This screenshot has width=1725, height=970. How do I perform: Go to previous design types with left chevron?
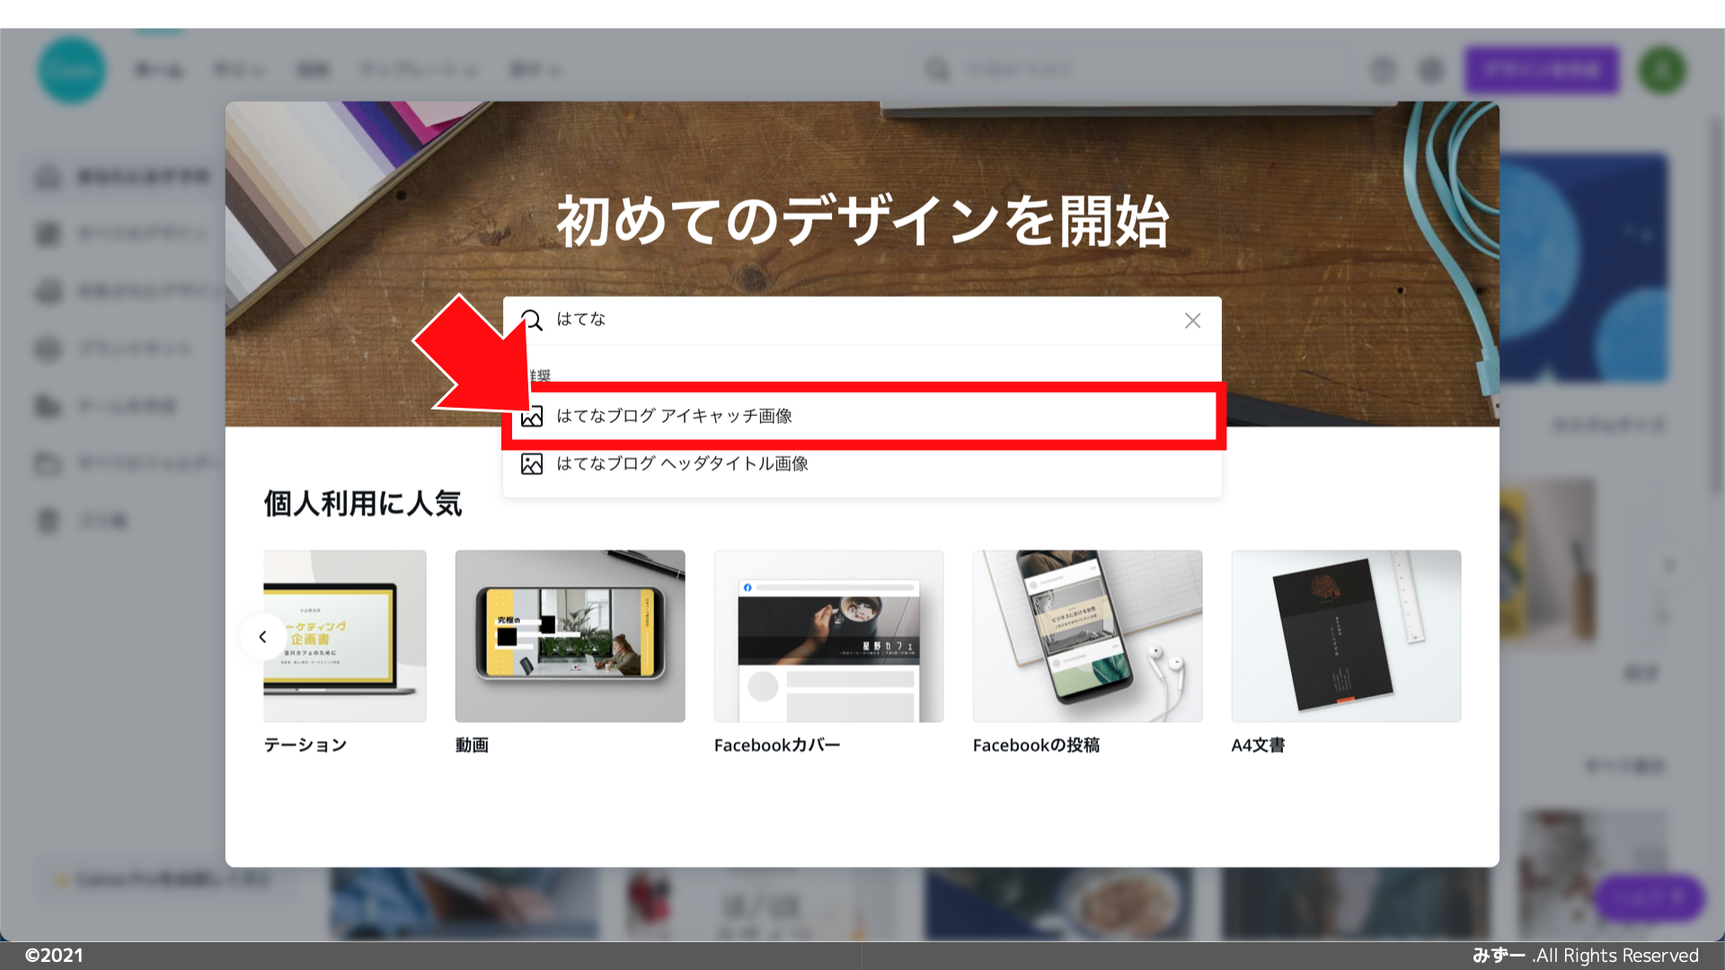pyautogui.click(x=262, y=637)
